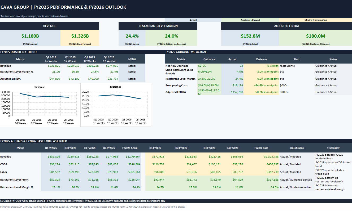Select the '62–66' guidance cell

pos(209,66)
